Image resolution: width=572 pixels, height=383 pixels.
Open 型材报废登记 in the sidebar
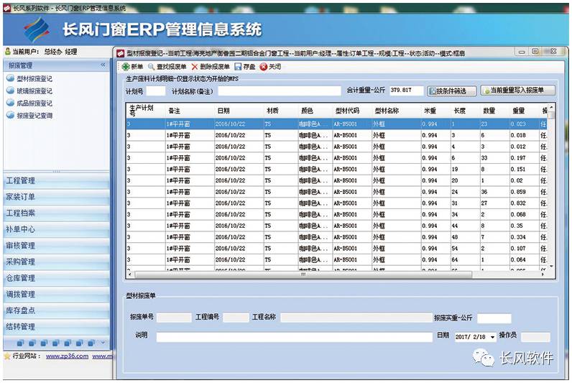click(x=34, y=78)
